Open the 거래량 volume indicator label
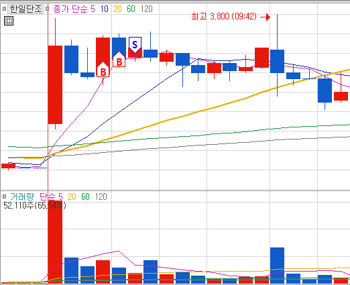Screen dimensions: 350x285 click(22, 196)
